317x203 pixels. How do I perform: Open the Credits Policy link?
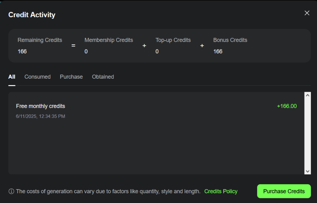[221, 191]
